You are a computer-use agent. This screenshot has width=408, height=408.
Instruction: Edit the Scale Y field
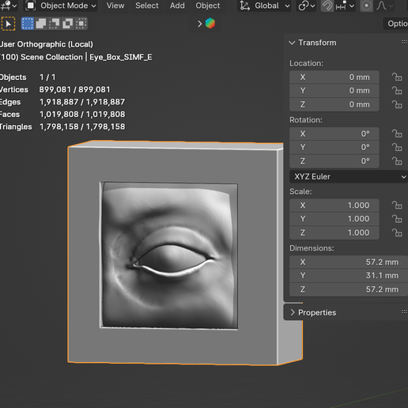(x=334, y=219)
